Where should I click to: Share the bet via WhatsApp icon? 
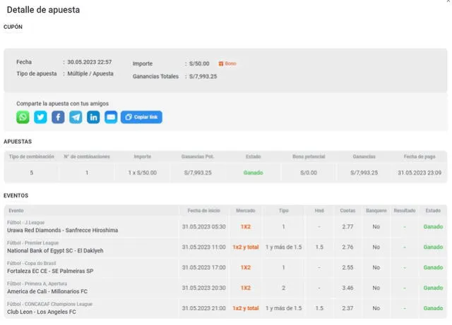click(x=23, y=117)
